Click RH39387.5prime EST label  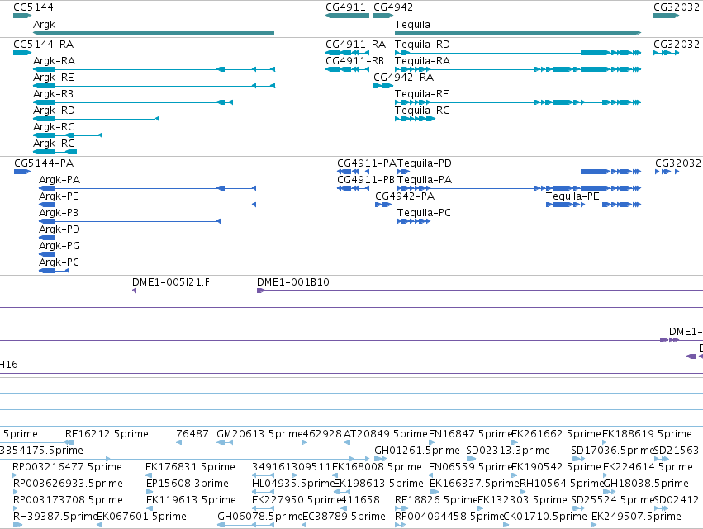(x=55, y=517)
